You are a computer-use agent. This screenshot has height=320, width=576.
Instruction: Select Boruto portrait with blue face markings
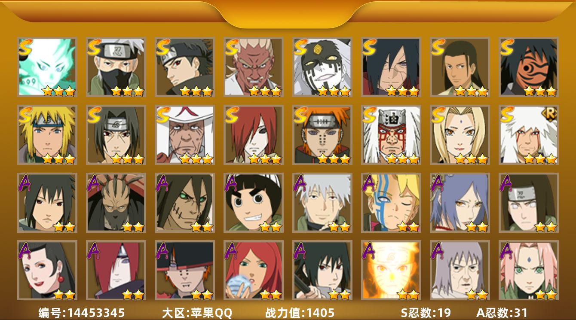pos(391,203)
